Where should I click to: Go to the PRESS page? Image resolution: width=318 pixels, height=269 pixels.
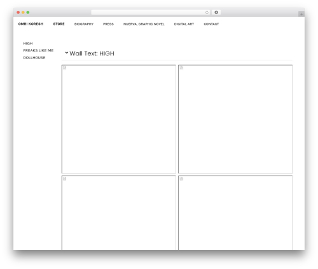coord(108,24)
